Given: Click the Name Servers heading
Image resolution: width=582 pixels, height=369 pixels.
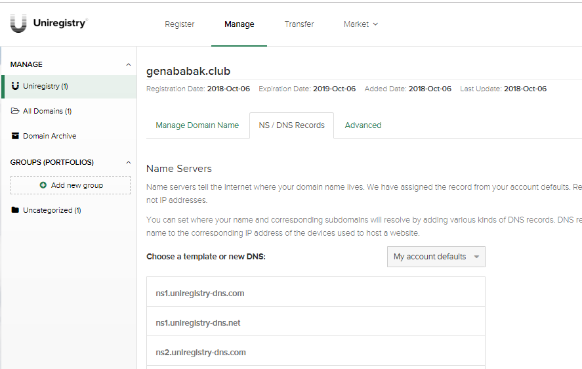Looking at the screenshot, I should (x=179, y=169).
